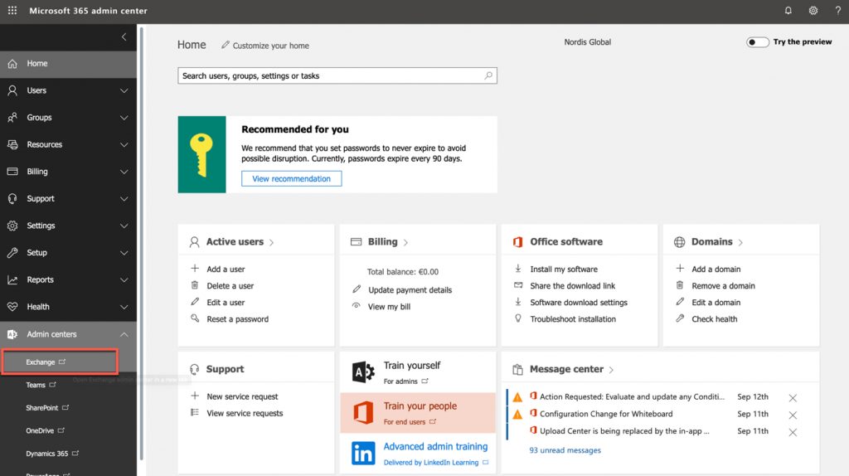Expand the Reports sidebar chevron

pyautogui.click(x=124, y=280)
